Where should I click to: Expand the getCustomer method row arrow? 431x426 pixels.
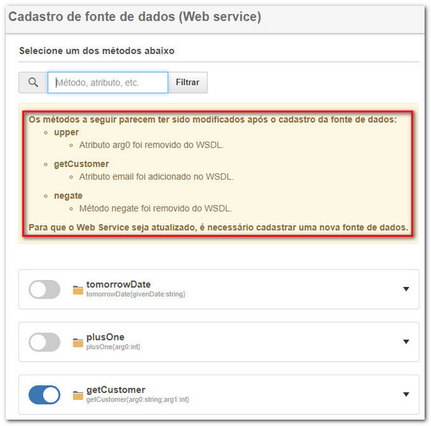click(x=406, y=394)
